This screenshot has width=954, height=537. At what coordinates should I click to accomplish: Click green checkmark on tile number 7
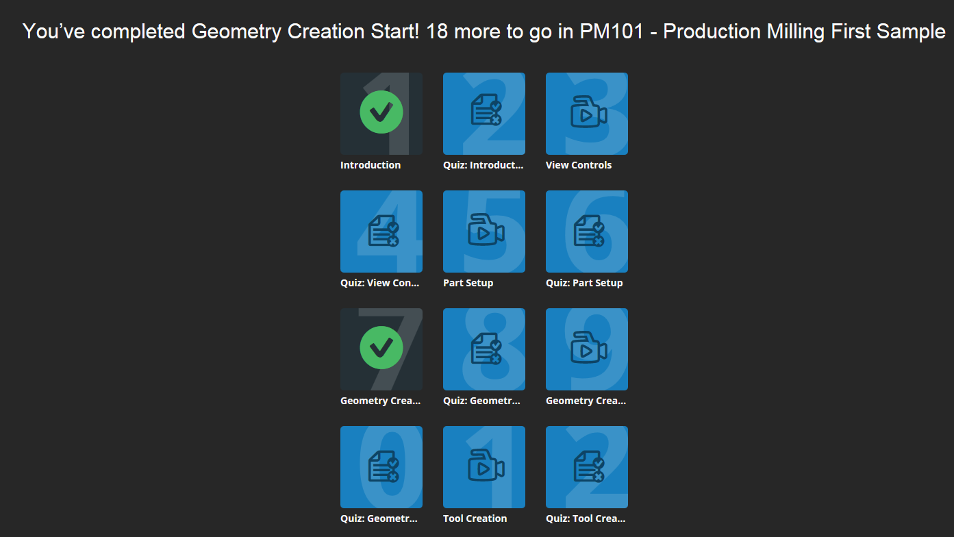[x=381, y=348]
